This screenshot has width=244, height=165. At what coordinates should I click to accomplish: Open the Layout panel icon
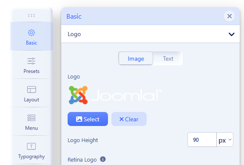click(31, 89)
